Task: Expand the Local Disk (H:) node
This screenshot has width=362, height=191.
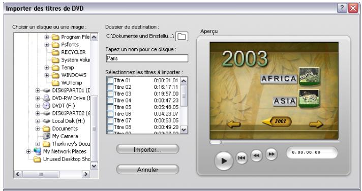Action: (x=38, y=121)
